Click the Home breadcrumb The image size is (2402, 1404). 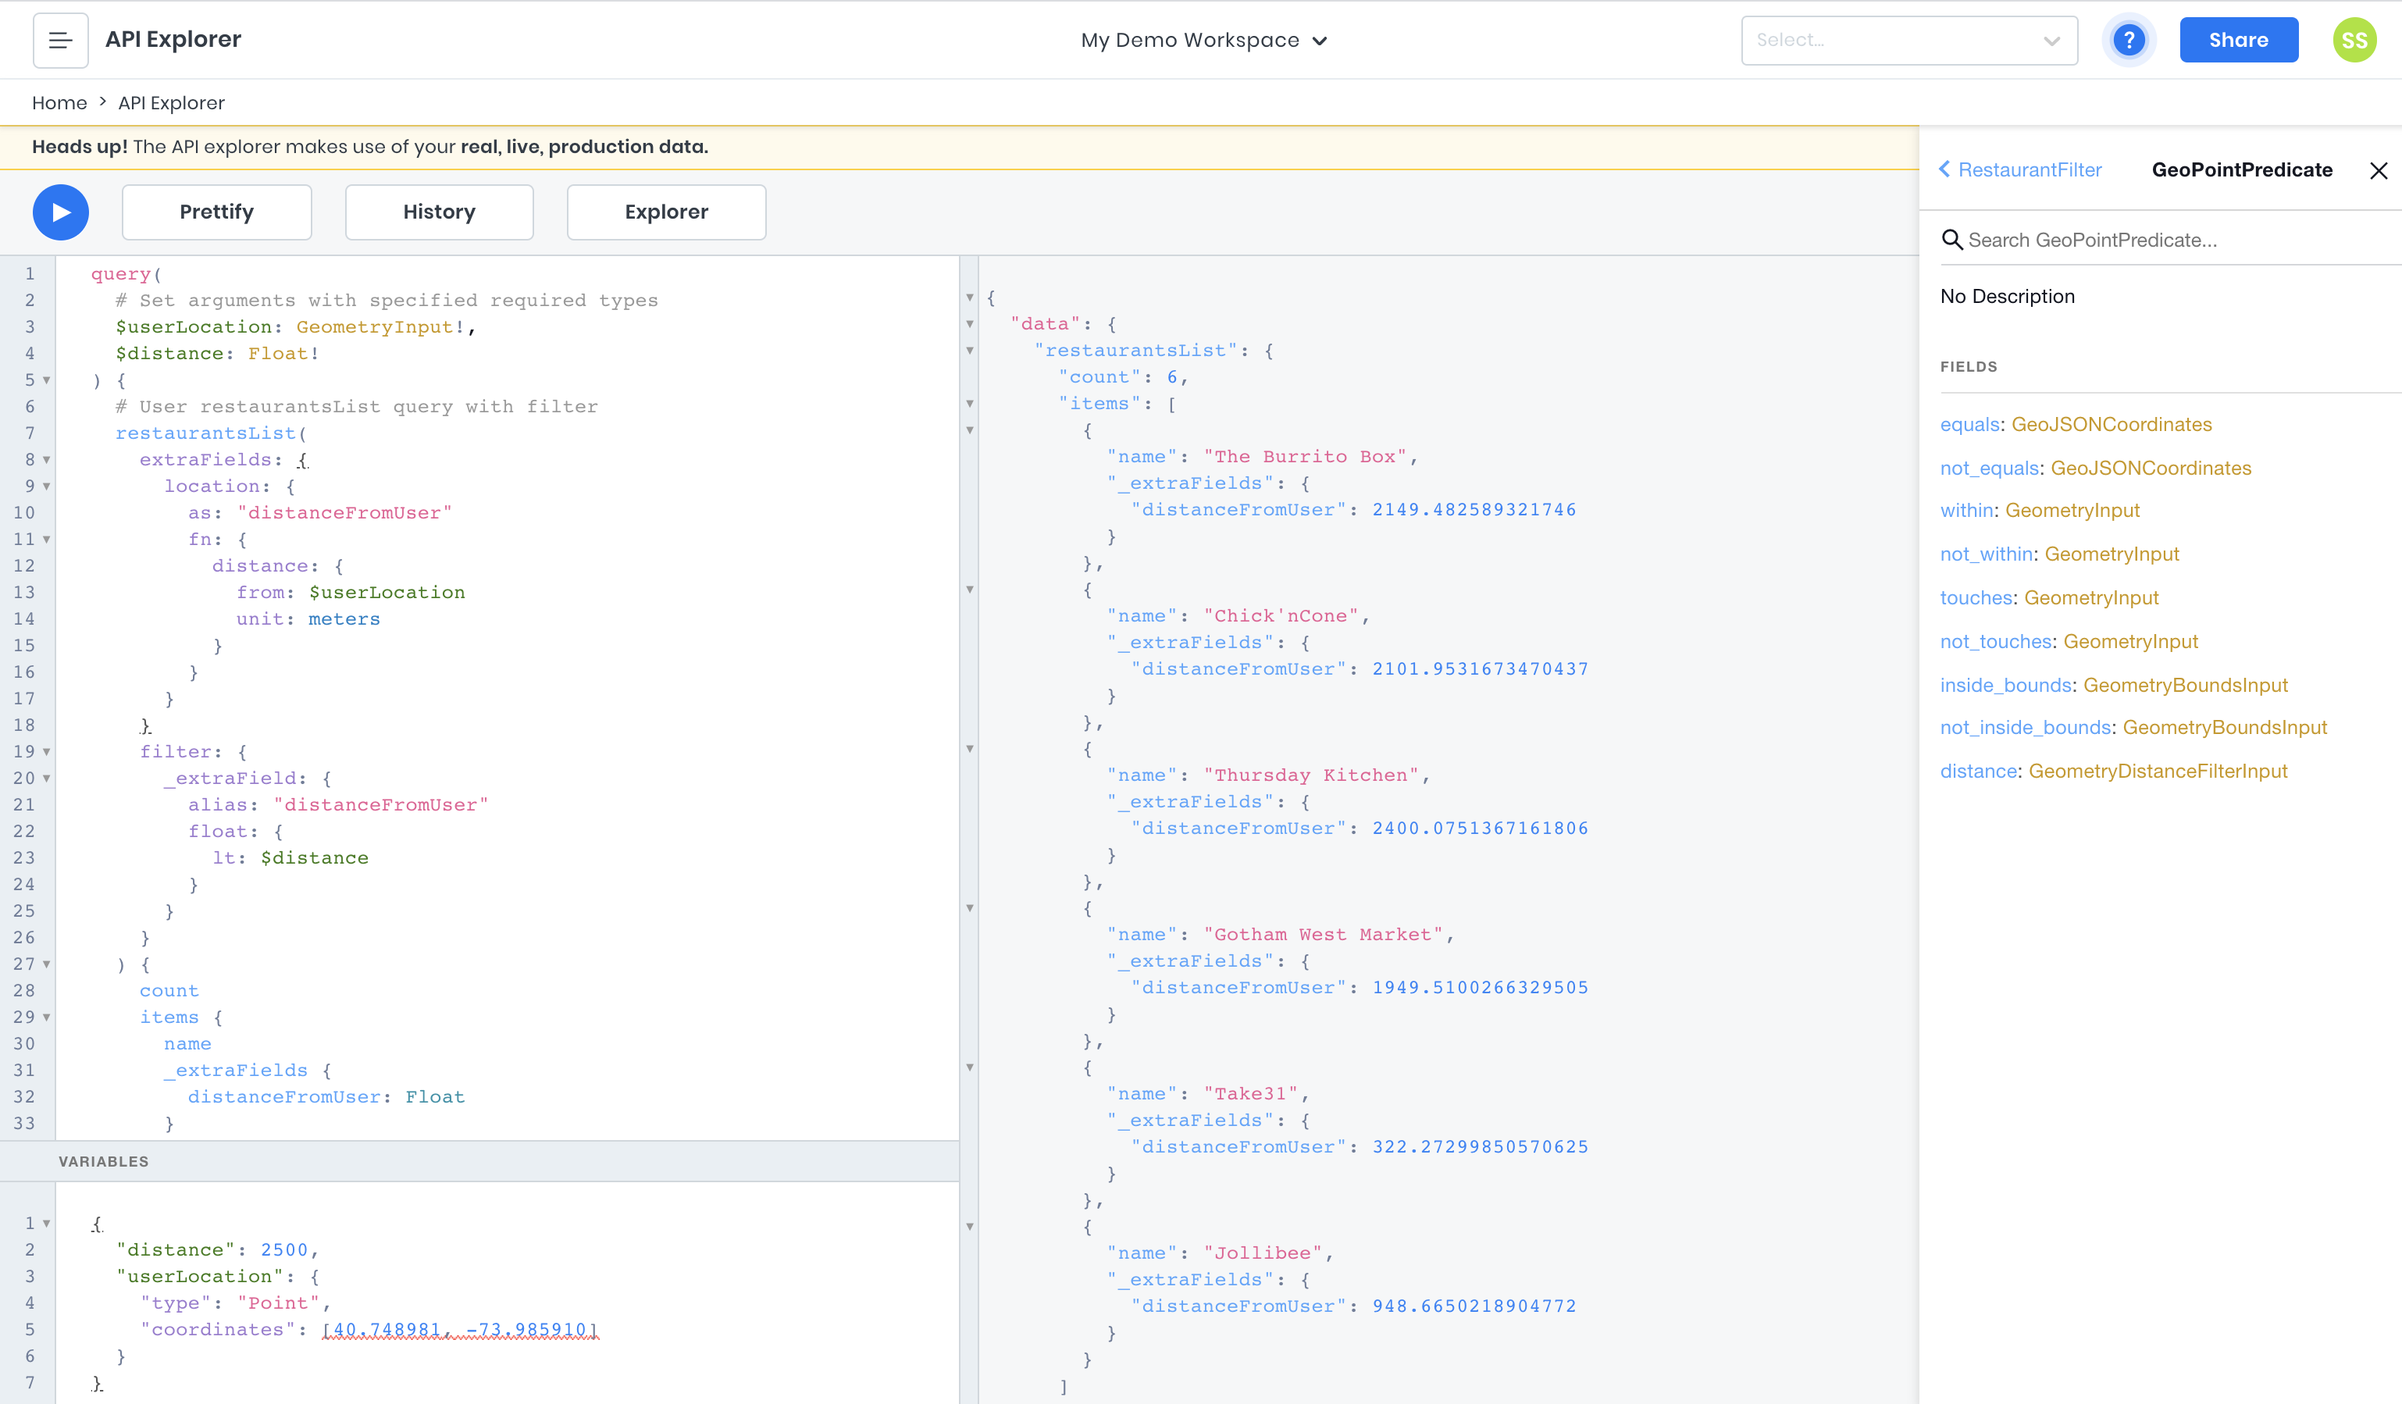pyautogui.click(x=59, y=102)
